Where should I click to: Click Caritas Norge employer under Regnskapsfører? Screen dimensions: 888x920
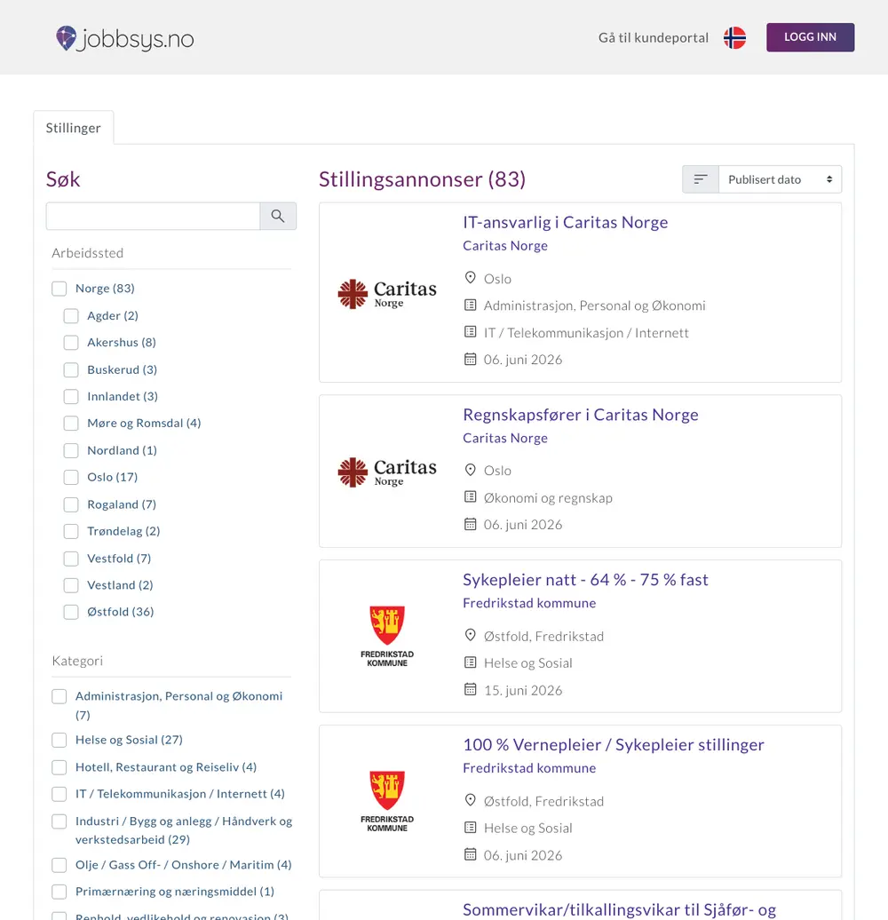[505, 438]
